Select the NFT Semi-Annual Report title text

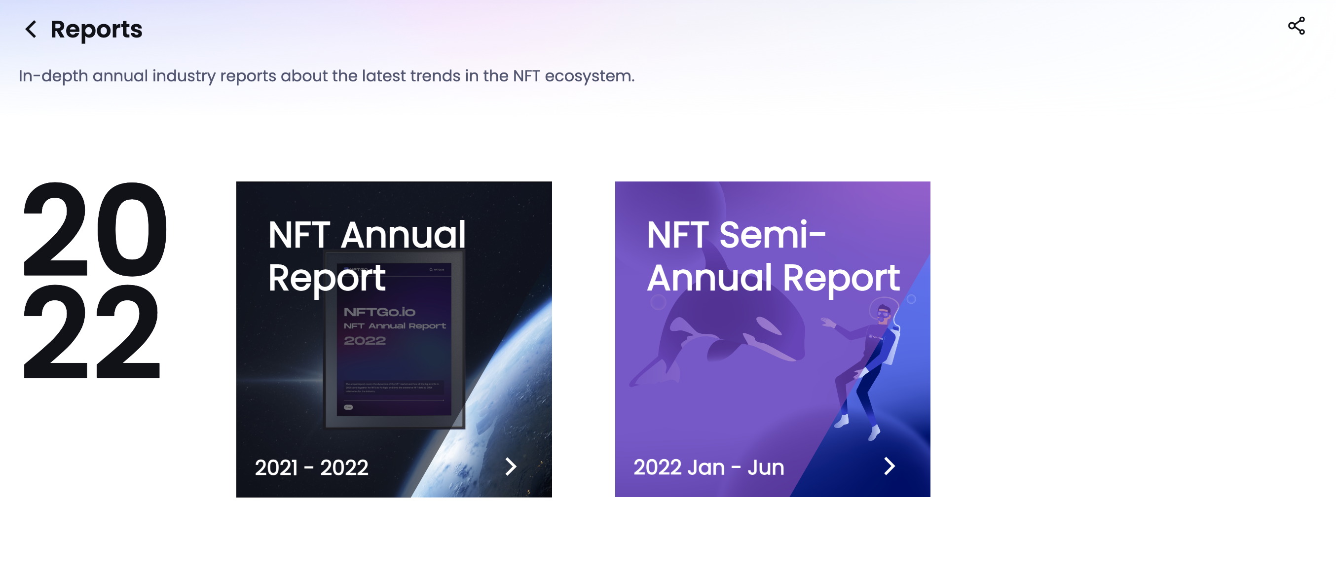coord(773,255)
